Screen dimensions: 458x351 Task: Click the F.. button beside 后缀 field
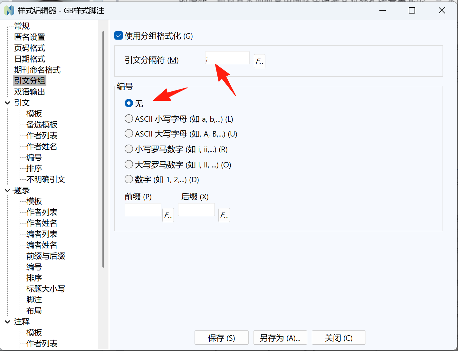[x=224, y=215]
